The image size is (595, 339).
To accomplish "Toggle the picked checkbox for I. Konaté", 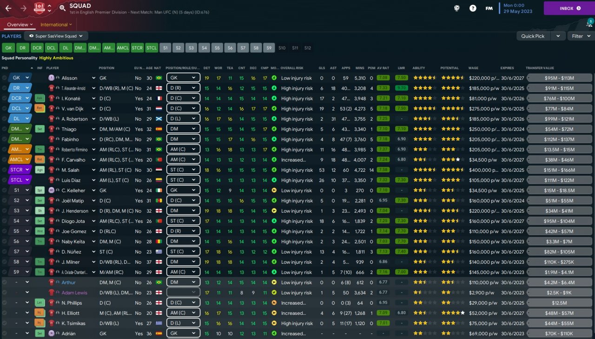I will click(x=5, y=98).
